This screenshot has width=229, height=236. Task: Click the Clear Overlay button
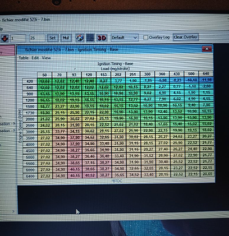[186, 37]
